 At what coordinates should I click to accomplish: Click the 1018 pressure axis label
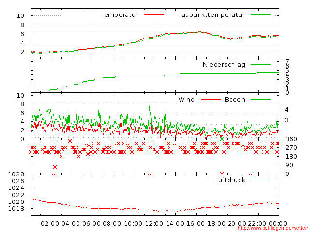16,208
